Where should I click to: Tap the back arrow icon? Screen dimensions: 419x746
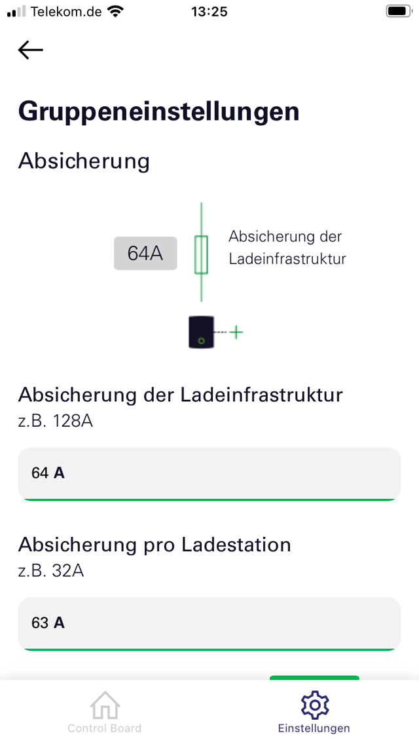30,50
